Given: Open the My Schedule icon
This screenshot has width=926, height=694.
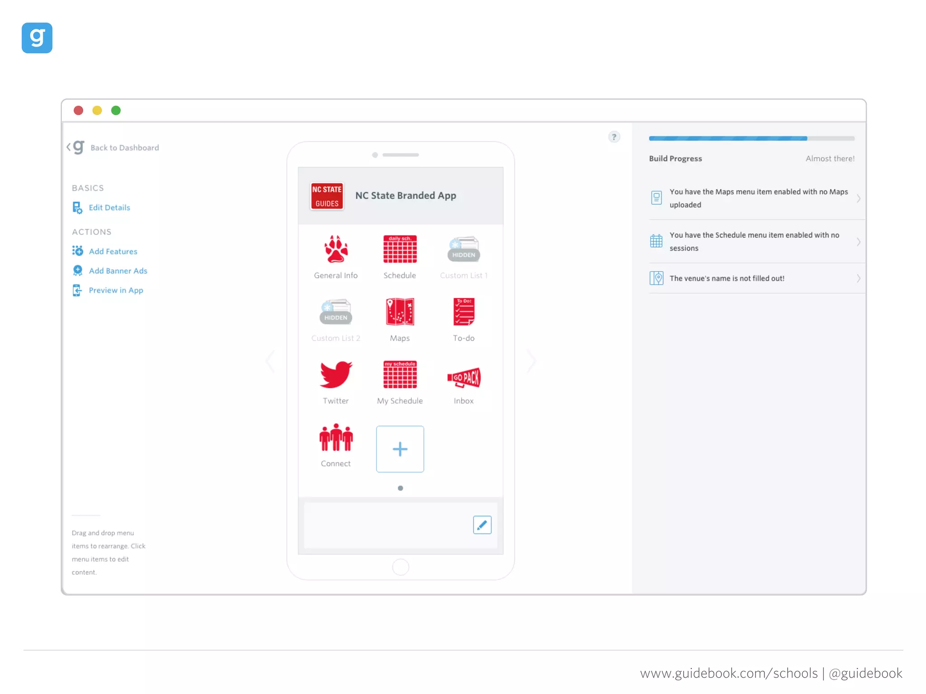Looking at the screenshot, I should (400, 375).
